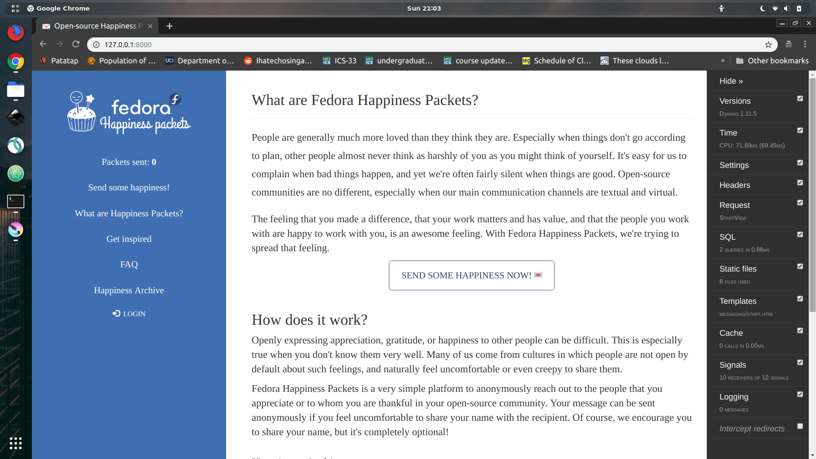Open What are Happiness Packets? page

click(129, 213)
